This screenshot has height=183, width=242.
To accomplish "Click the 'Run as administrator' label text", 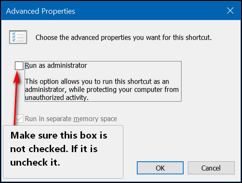I will (x=56, y=66).
